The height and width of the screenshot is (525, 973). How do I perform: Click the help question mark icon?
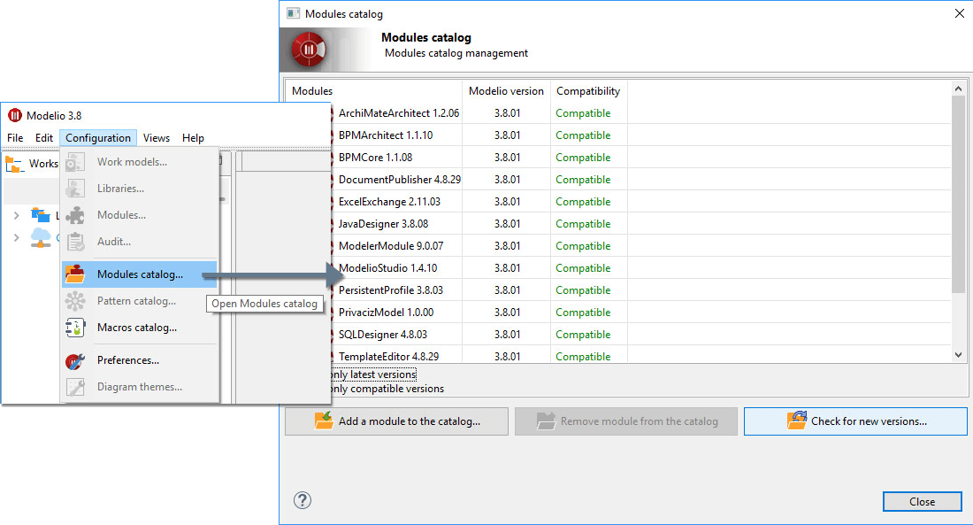303,500
